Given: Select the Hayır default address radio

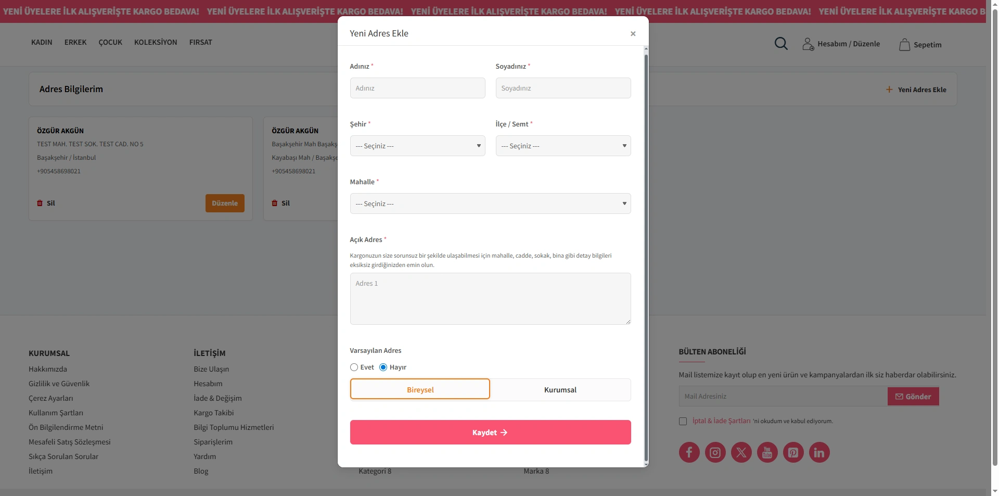Looking at the screenshot, I should pyautogui.click(x=383, y=367).
